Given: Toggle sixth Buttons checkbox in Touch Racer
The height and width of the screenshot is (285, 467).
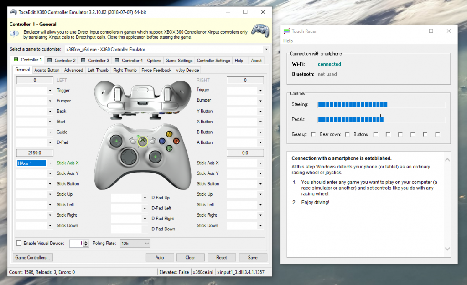Looking at the screenshot, I should click(x=437, y=134).
